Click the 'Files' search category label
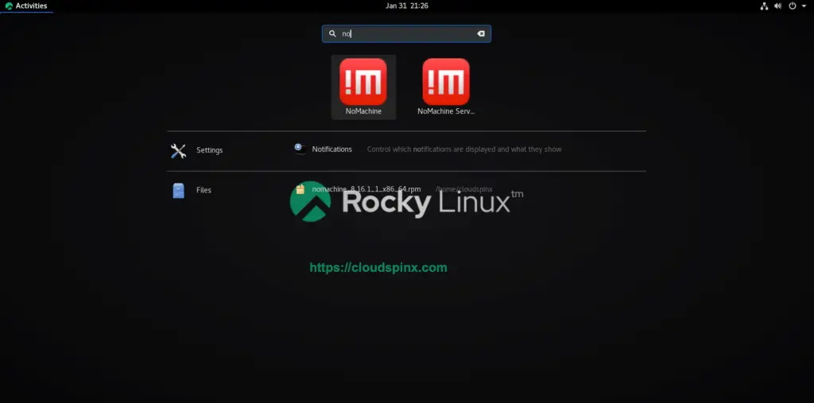Screen dimensions: 814x403 click(x=203, y=190)
